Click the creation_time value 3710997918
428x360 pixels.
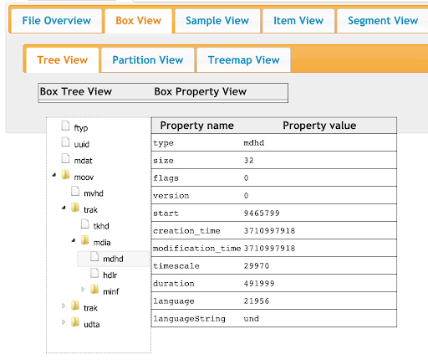(x=269, y=231)
